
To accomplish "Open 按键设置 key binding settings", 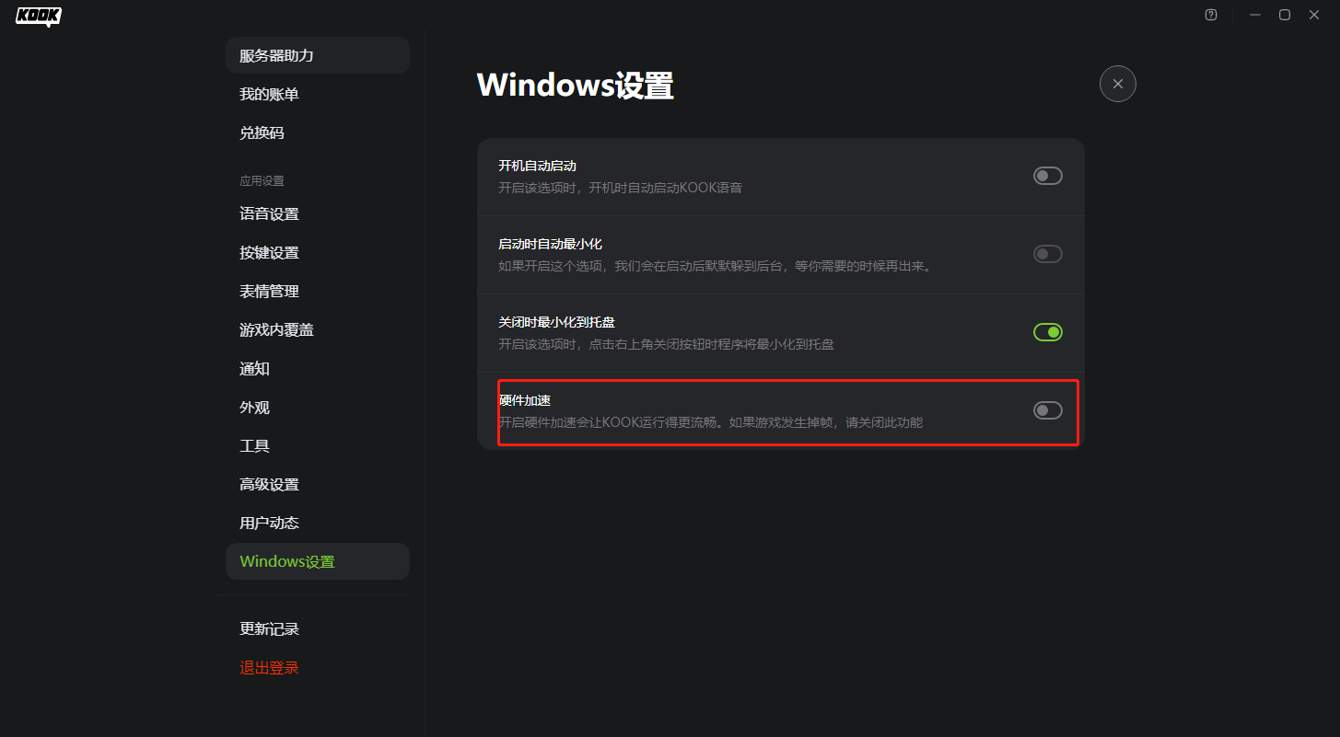I will coord(269,252).
